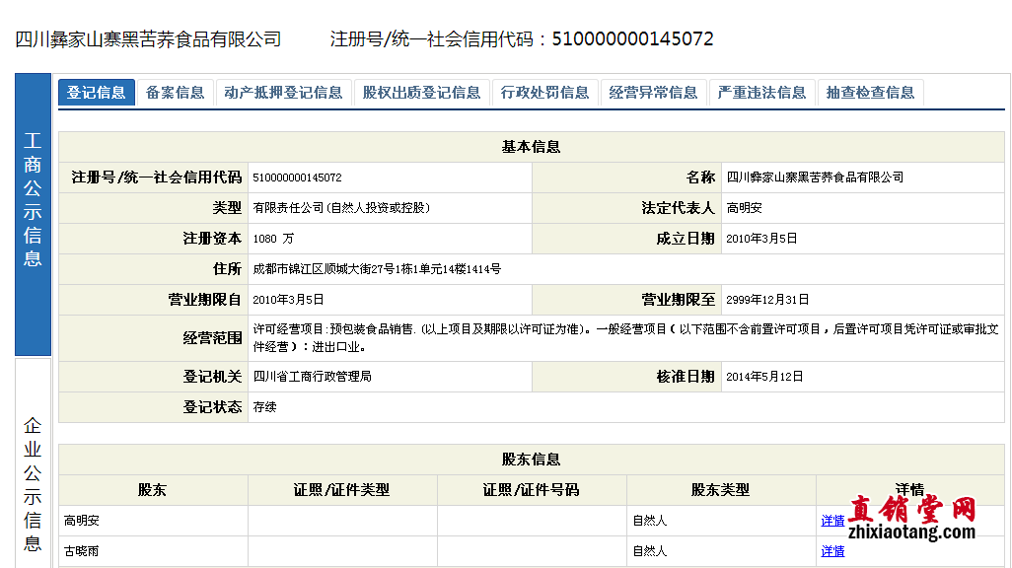
Task: Click the 经营范围 description text
Action: click(625, 337)
